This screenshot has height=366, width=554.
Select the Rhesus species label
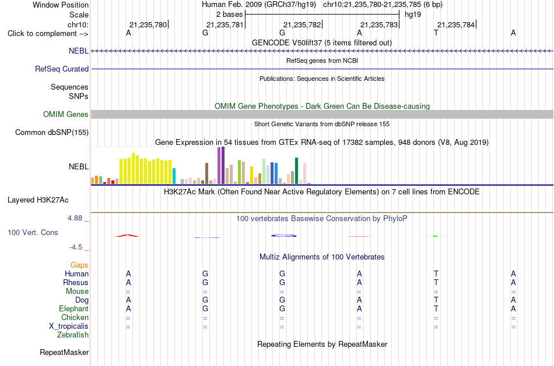point(76,282)
